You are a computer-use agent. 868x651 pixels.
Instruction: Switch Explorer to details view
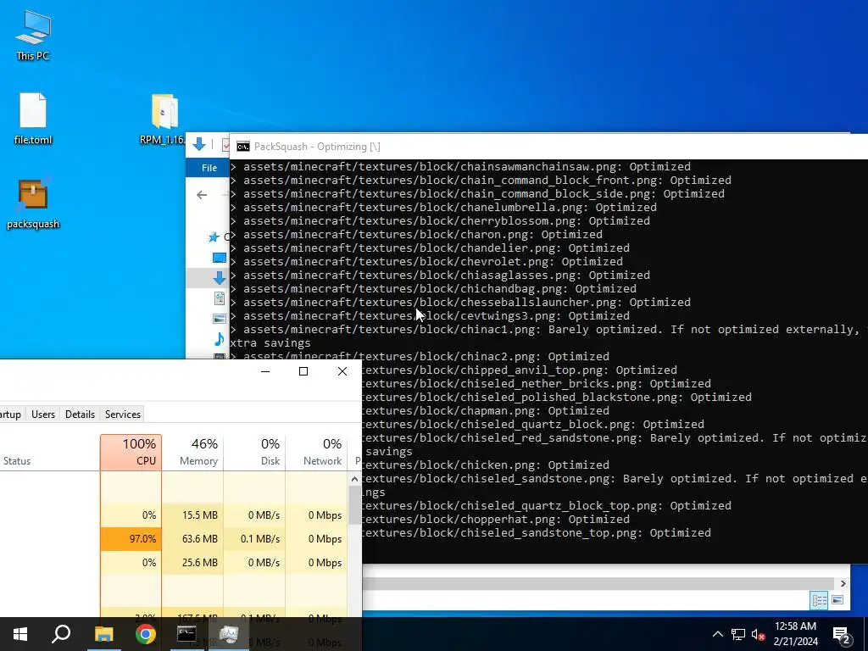click(x=819, y=600)
